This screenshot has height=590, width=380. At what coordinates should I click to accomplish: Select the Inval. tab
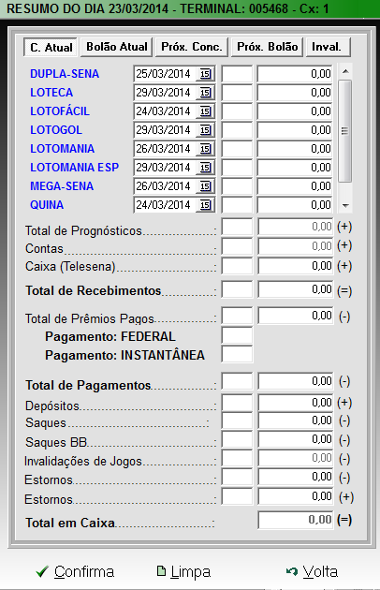(x=329, y=47)
